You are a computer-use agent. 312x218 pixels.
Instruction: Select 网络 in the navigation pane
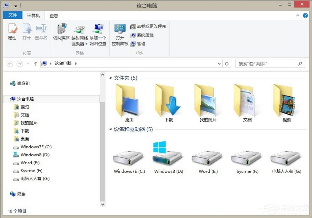[21, 194]
